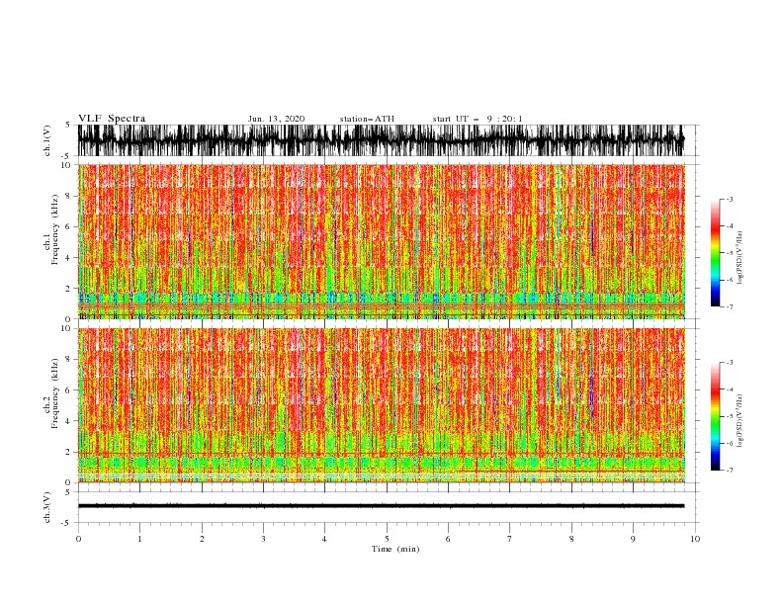Click the ch.2 colorbar "-5" value
This screenshot has width=783, height=605.
click(x=729, y=416)
